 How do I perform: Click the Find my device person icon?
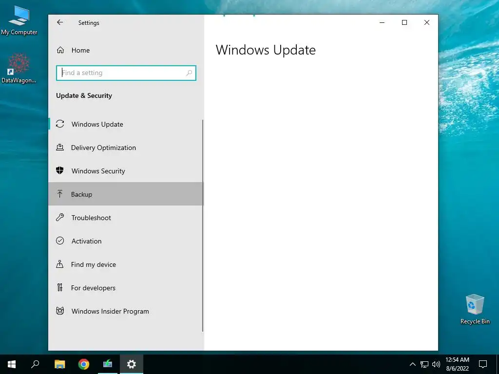pyautogui.click(x=60, y=264)
